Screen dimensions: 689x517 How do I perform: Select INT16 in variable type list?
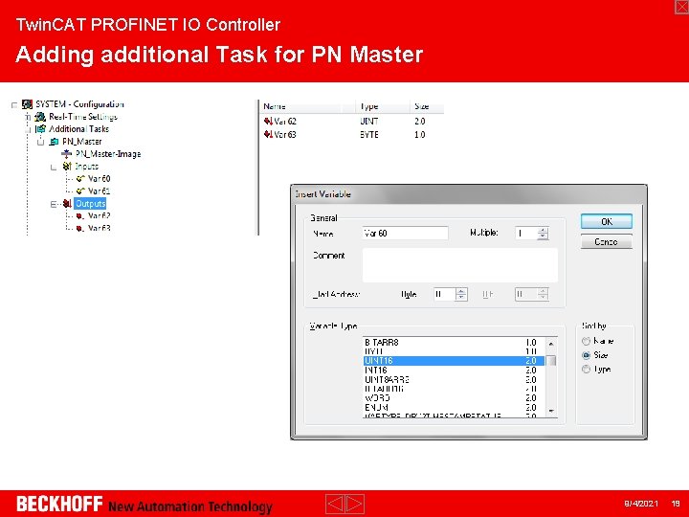click(x=454, y=371)
